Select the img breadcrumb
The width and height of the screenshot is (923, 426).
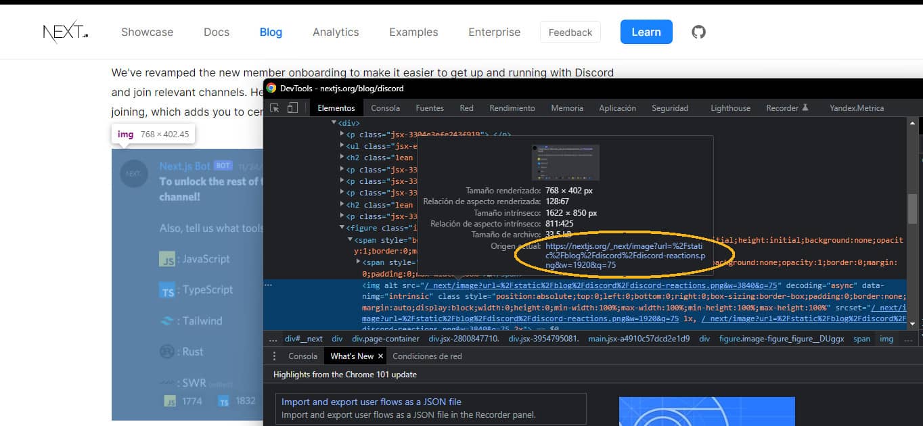[x=886, y=339]
